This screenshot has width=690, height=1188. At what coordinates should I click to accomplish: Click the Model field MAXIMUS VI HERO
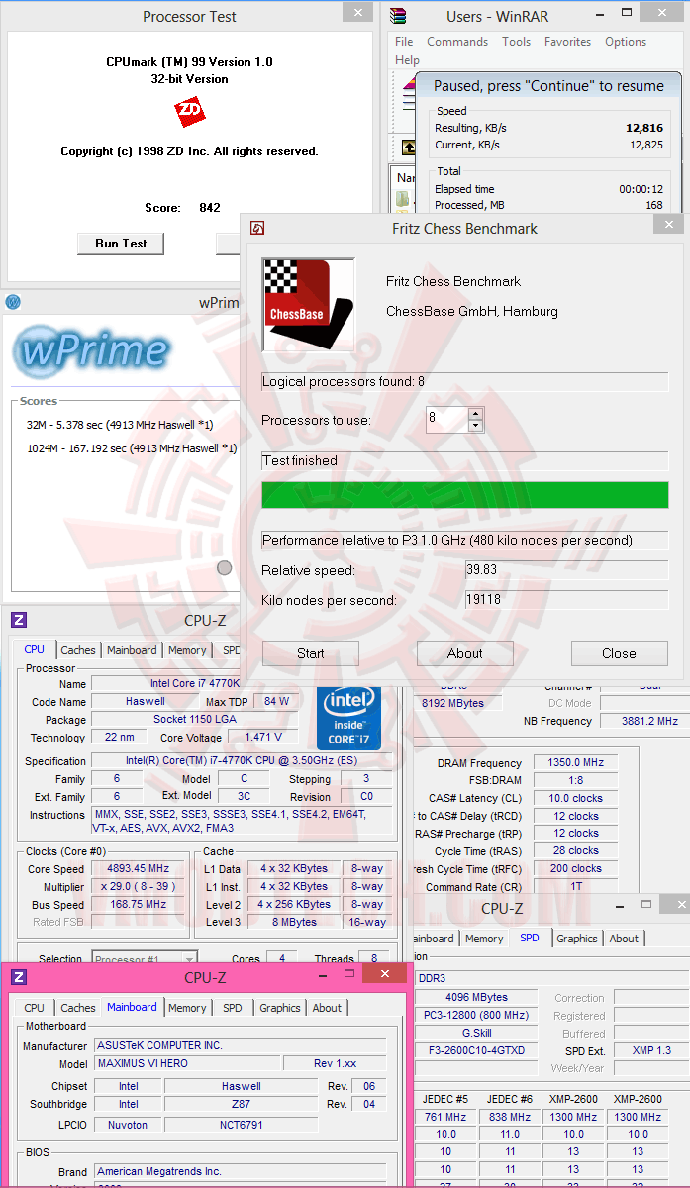[x=188, y=1063]
